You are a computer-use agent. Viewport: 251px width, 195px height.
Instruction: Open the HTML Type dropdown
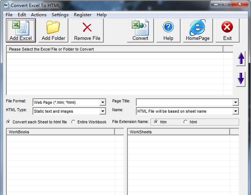click(102, 111)
